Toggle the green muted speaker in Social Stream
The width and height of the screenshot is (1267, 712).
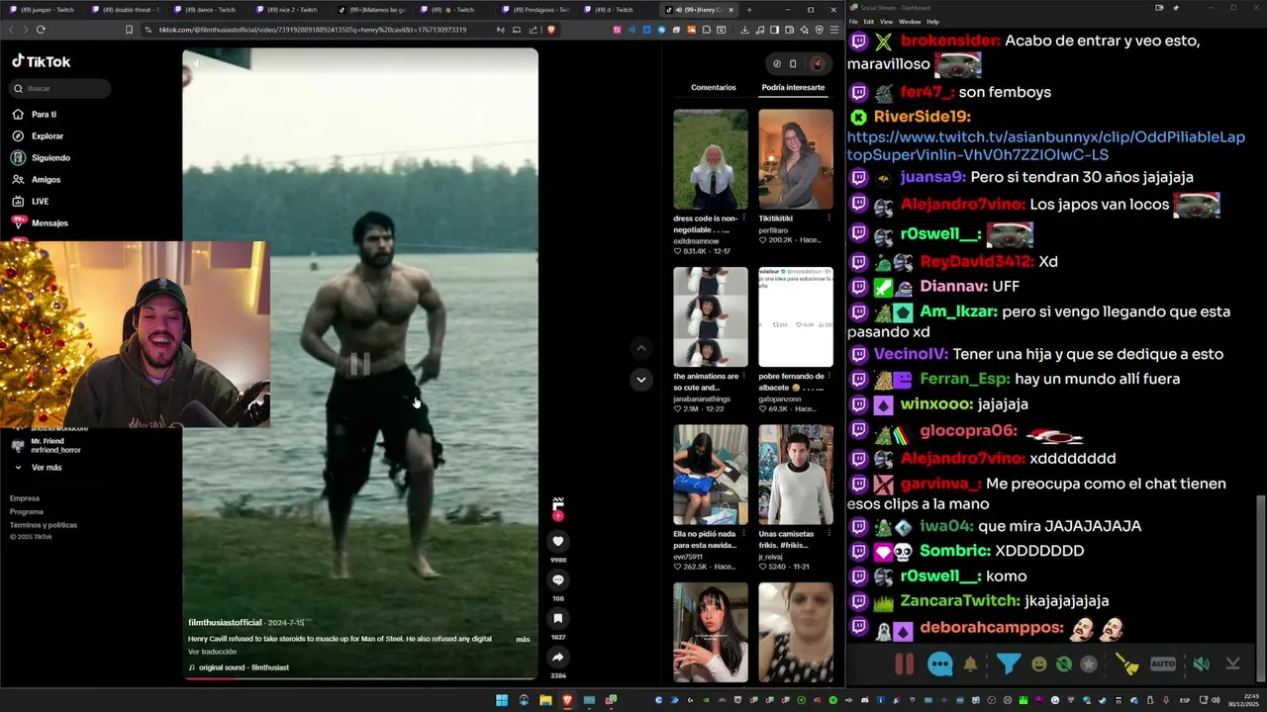pos(1201,665)
